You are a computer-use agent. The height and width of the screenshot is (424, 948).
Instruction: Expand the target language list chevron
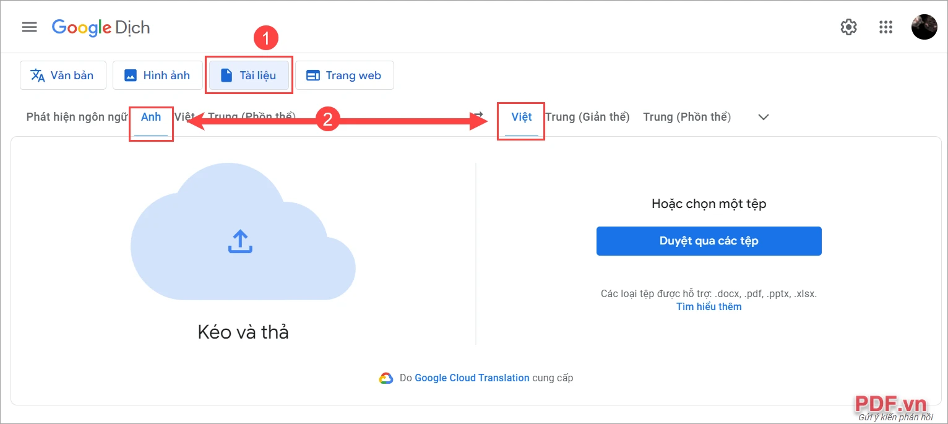click(x=764, y=117)
